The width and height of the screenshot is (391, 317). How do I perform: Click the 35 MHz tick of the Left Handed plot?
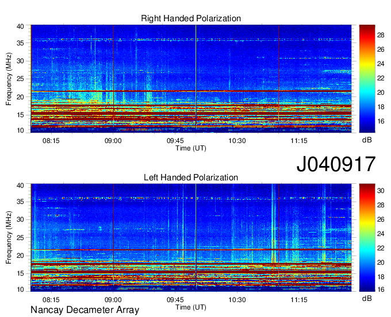click(21, 202)
